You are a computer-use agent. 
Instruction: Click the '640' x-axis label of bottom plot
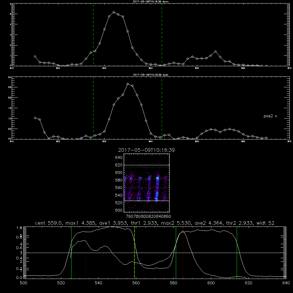pos(286,283)
